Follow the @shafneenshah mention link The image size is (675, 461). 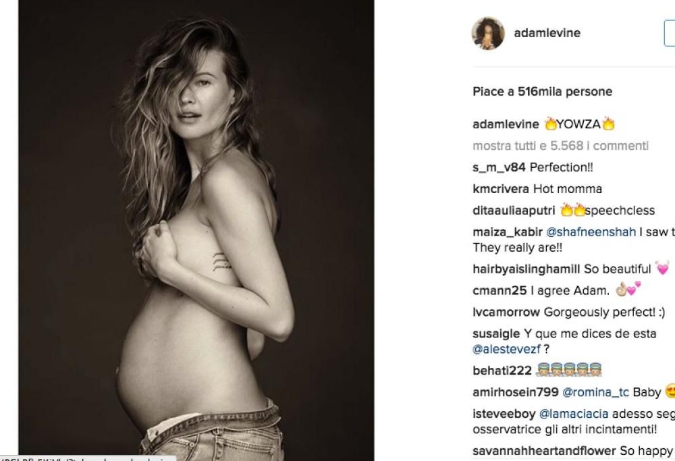[591, 232]
